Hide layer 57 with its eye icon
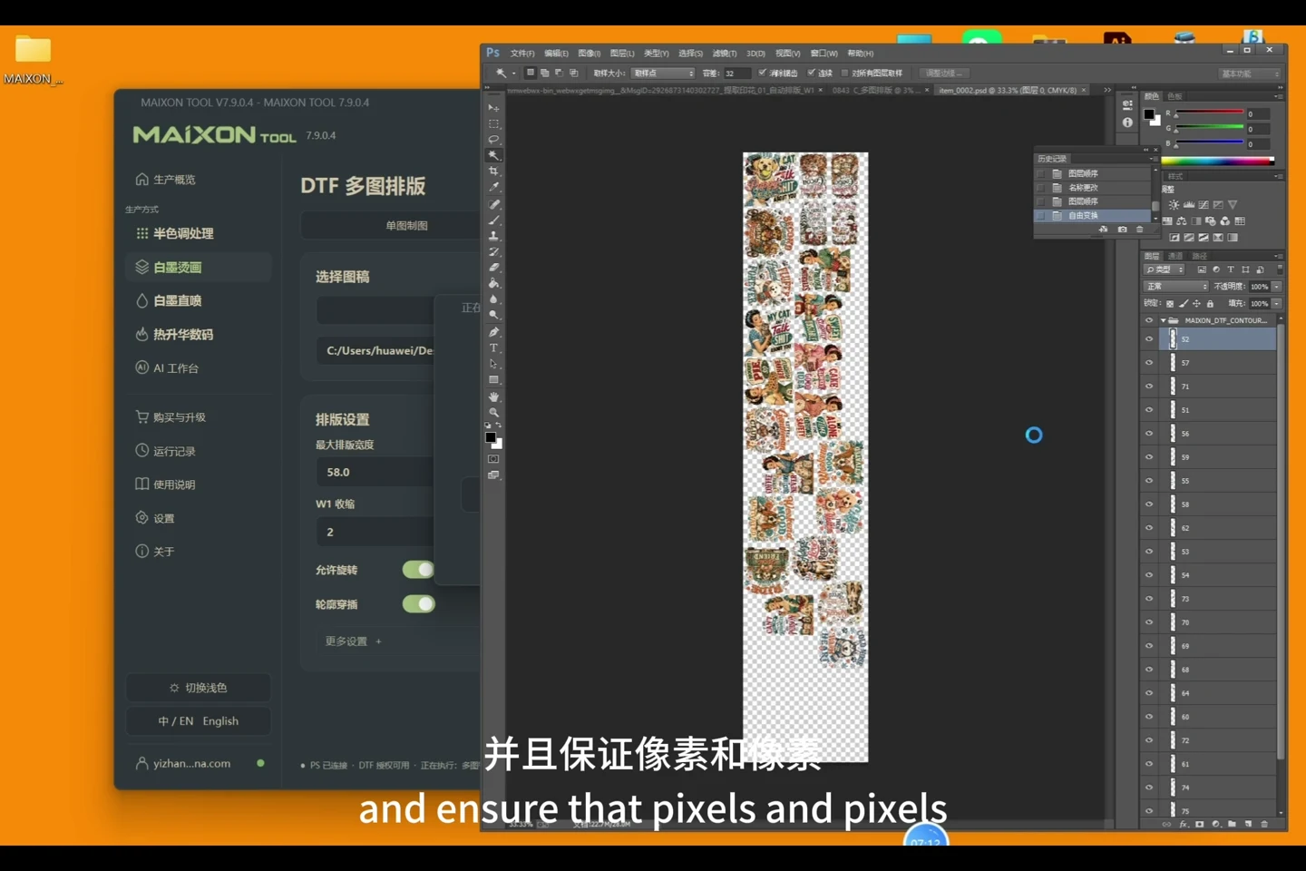The height and width of the screenshot is (871, 1306). click(1149, 363)
